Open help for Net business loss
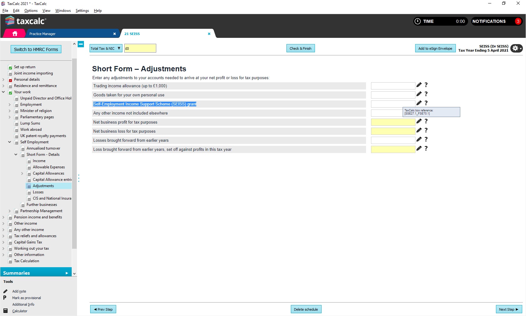 (426, 130)
